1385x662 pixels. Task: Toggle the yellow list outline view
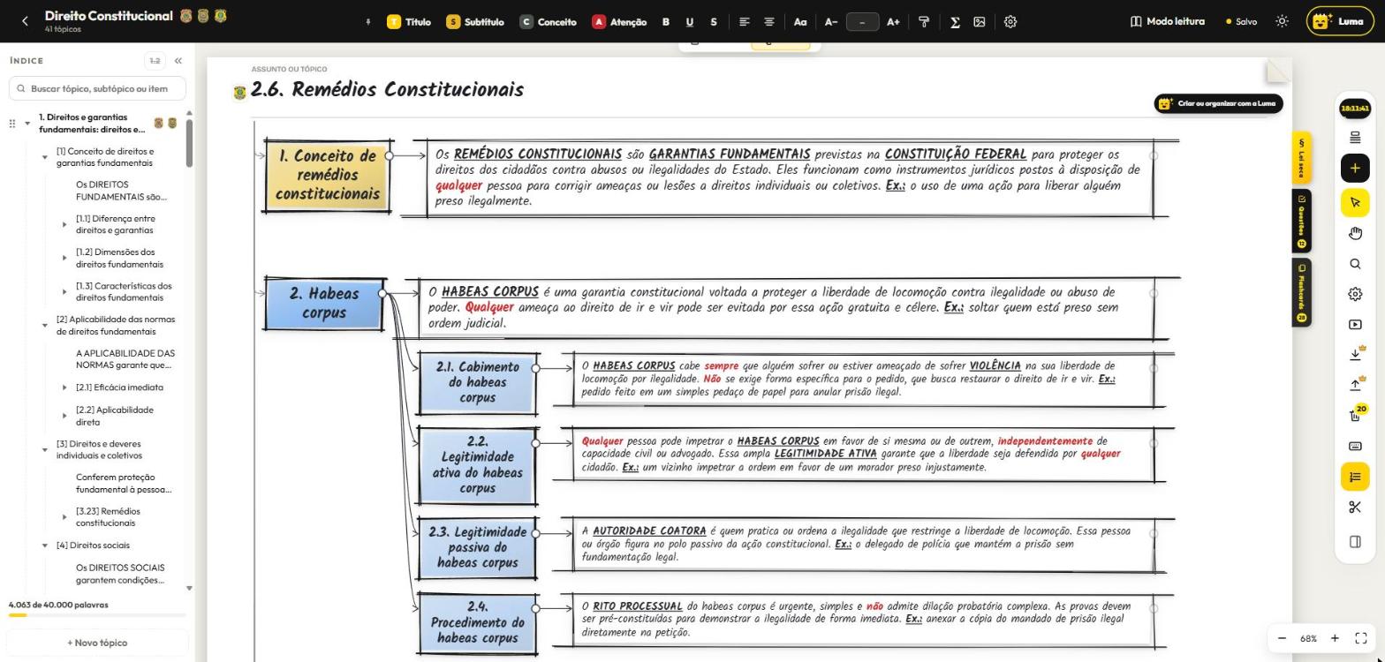(1355, 477)
